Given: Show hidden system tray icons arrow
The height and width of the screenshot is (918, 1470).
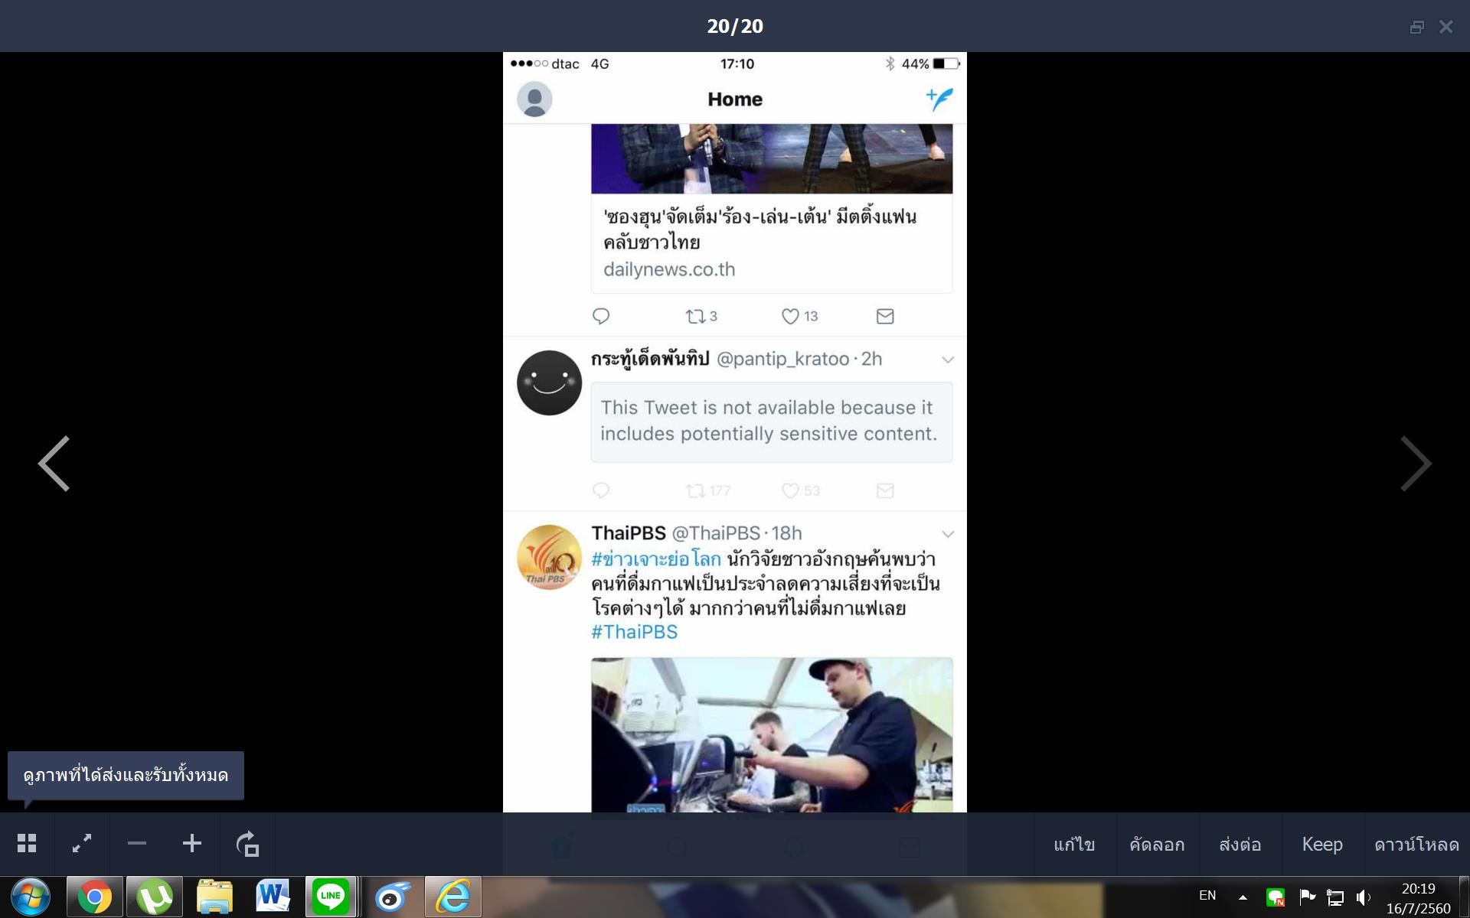Looking at the screenshot, I should 1243,897.
